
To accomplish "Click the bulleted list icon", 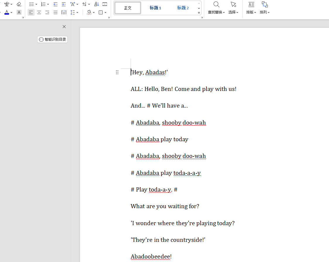I will pyautogui.click(x=31, y=4).
